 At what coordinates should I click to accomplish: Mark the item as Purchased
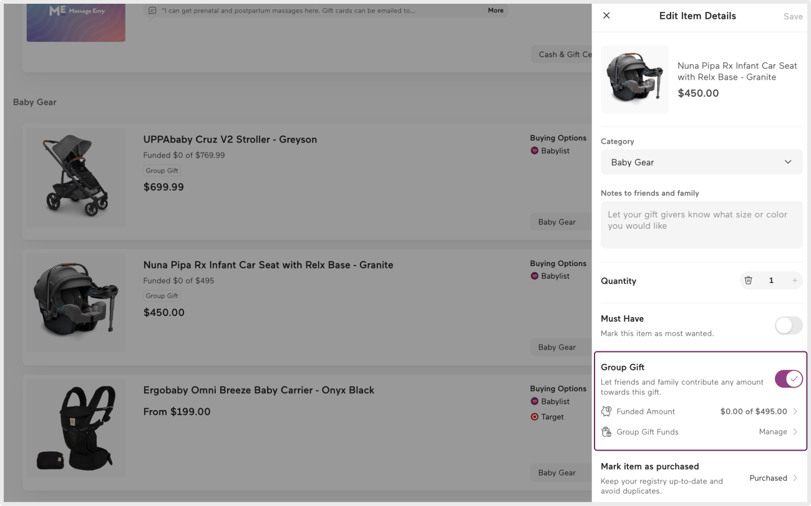(x=768, y=478)
